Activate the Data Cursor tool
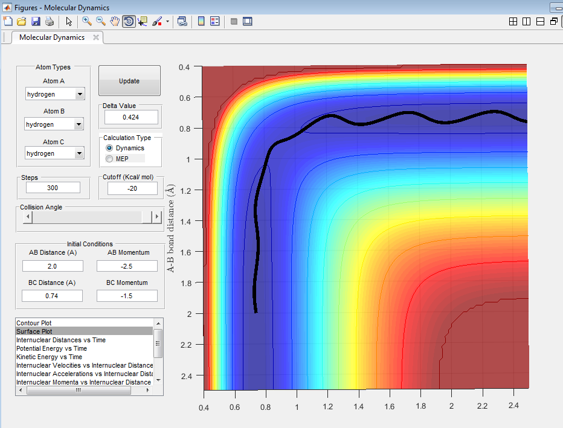The height and width of the screenshot is (428, 563). 143,21
